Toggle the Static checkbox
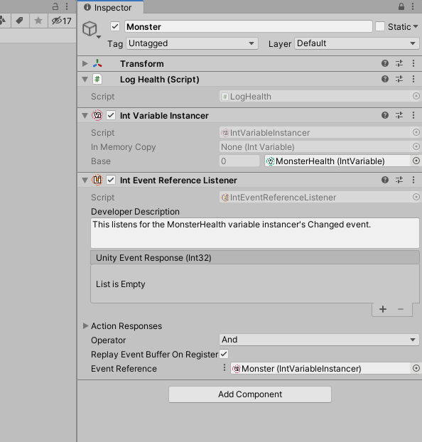 [380, 26]
